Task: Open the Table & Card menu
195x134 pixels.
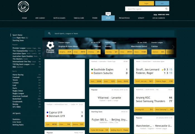Action: pyautogui.click(x=79, y=18)
